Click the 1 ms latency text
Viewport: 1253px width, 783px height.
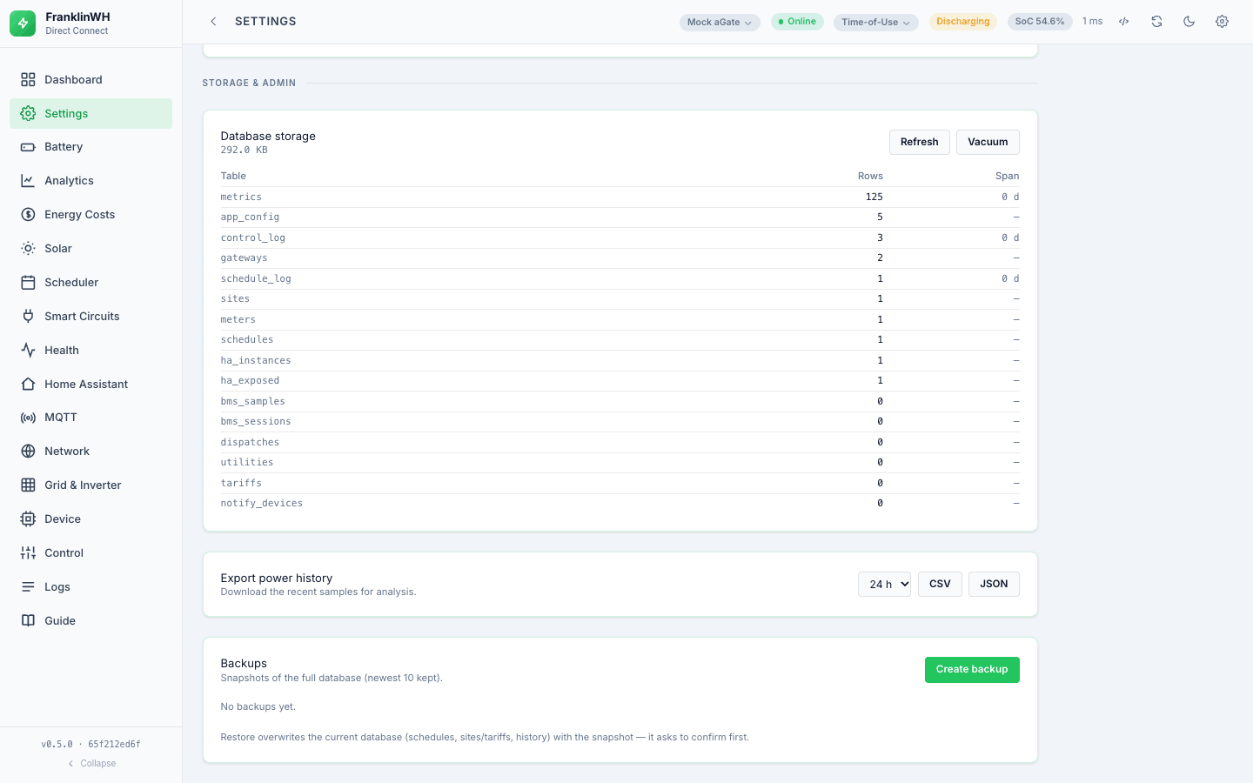point(1092,22)
